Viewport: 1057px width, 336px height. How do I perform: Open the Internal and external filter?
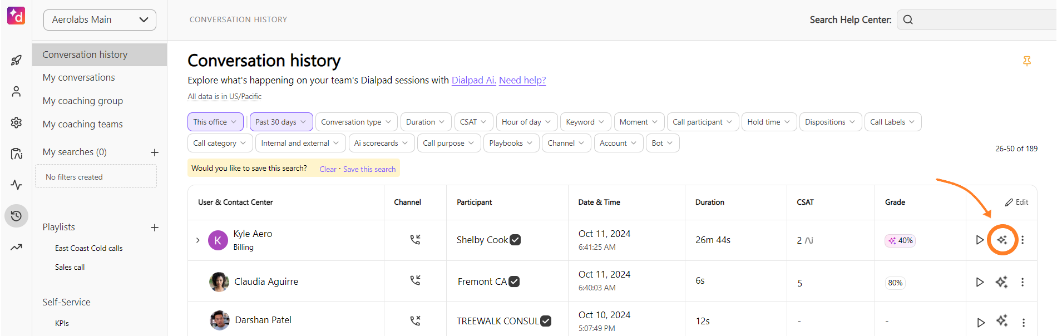tap(300, 143)
